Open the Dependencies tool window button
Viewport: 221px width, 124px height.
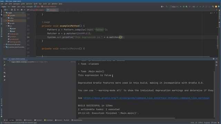(x=77, y=120)
